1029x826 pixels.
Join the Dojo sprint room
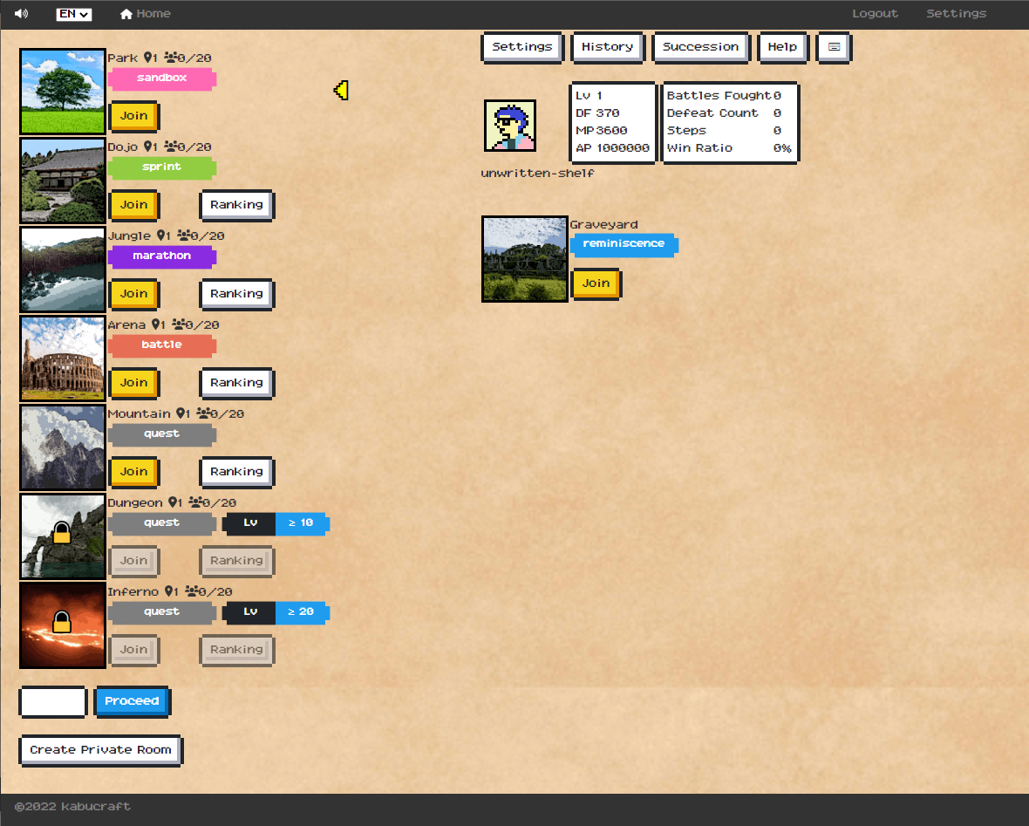133,205
